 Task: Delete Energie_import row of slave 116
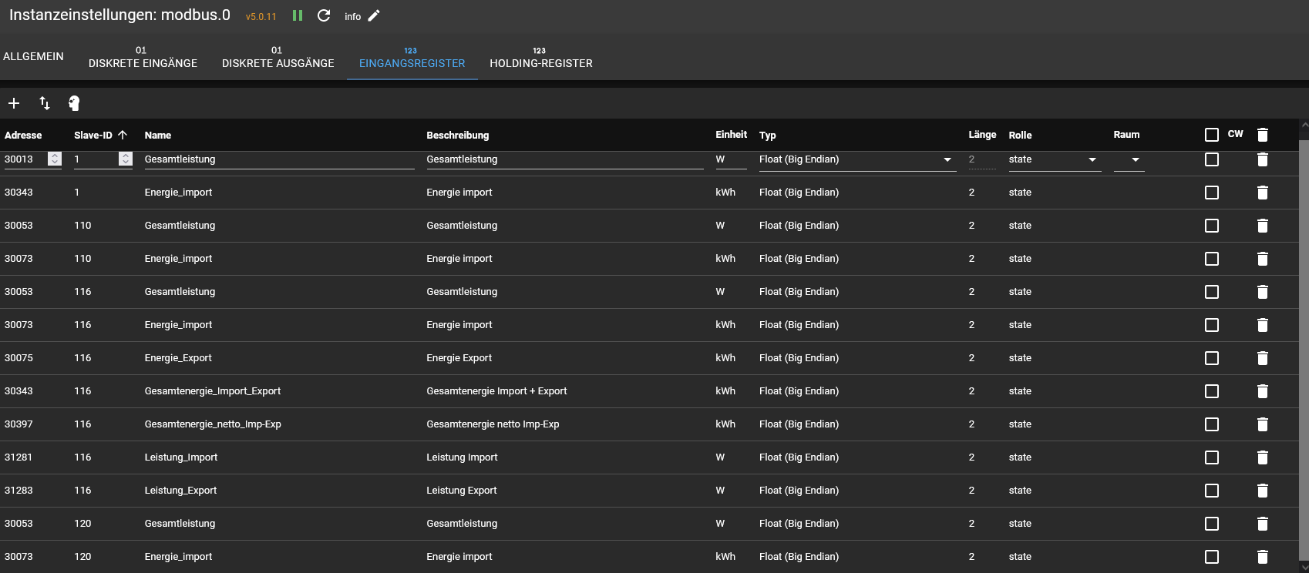point(1263,325)
